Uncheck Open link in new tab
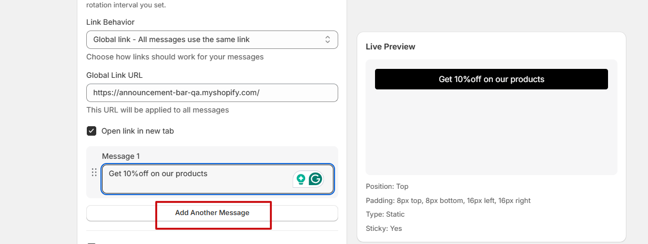 click(x=92, y=131)
